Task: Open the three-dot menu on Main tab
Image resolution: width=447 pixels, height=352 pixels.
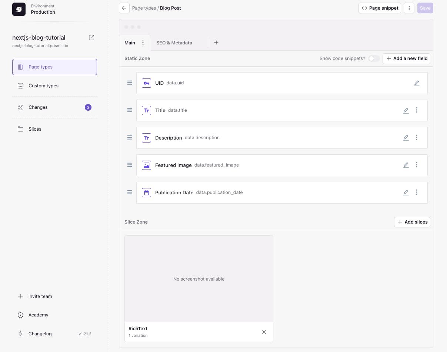Action: click(143, 43)
